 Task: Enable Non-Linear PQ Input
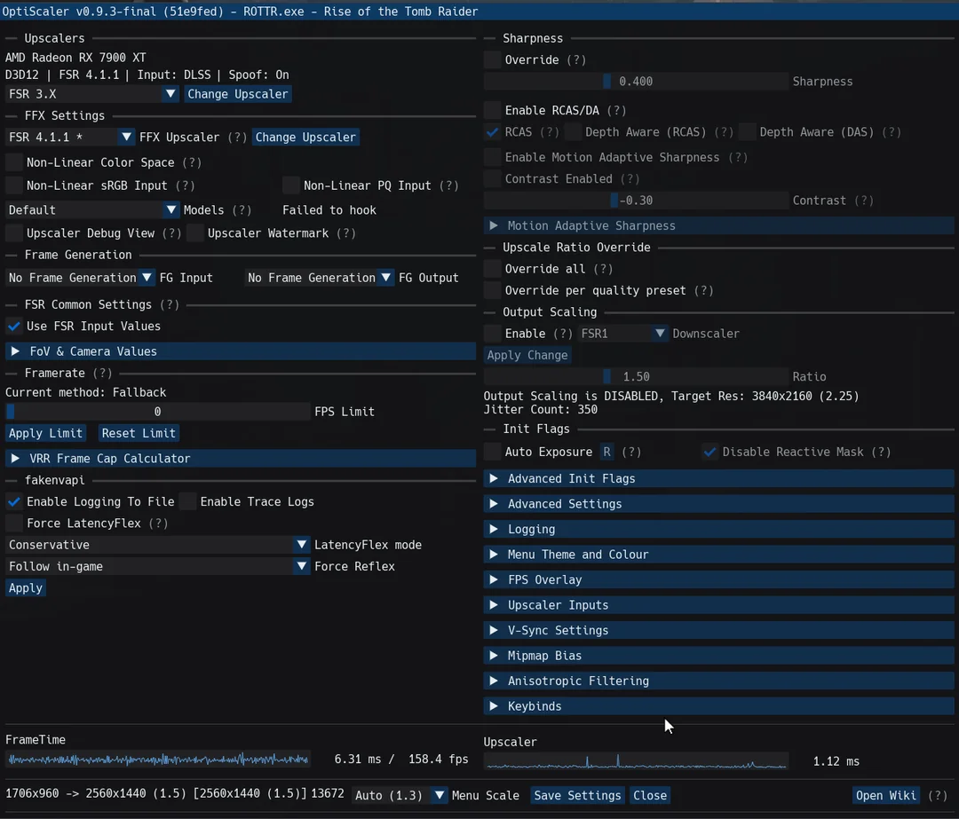(x=291, y=185)
